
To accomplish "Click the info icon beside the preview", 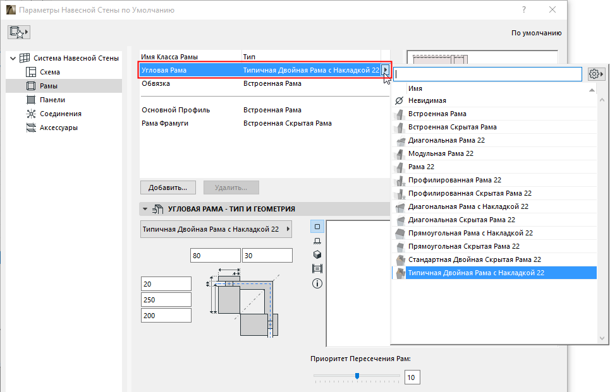I will (x=317, y=283).
